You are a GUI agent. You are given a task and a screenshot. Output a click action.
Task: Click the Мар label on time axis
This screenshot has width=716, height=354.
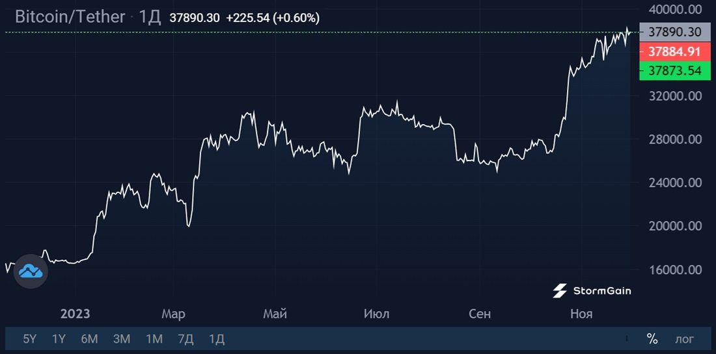point(173,314)
